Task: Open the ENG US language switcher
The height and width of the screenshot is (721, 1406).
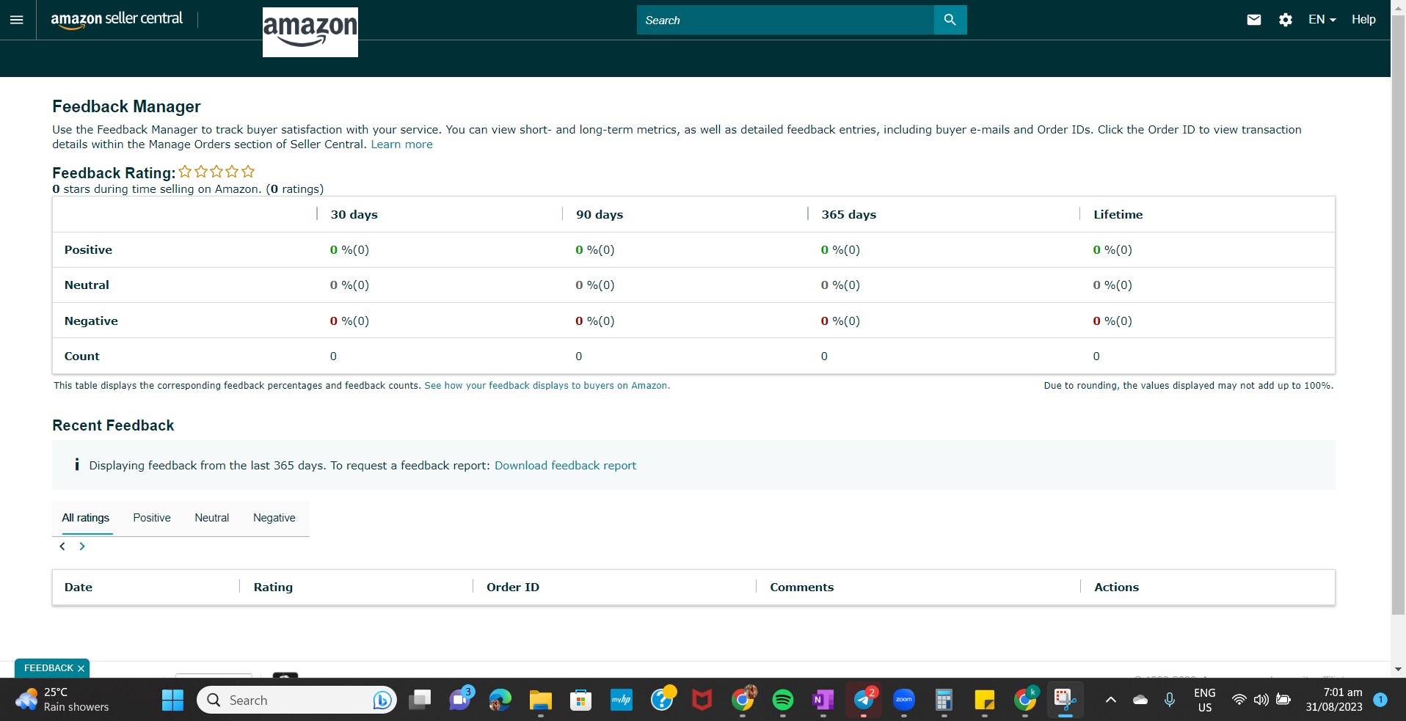Action: click(x=1205, y=700)
